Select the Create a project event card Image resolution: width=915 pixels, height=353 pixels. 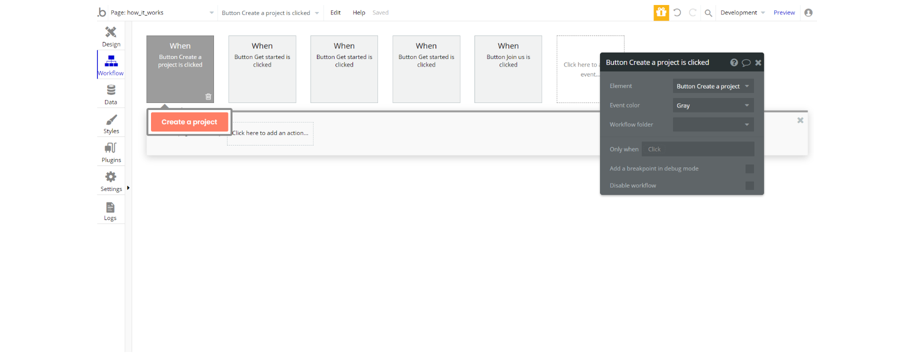(180, 69)
